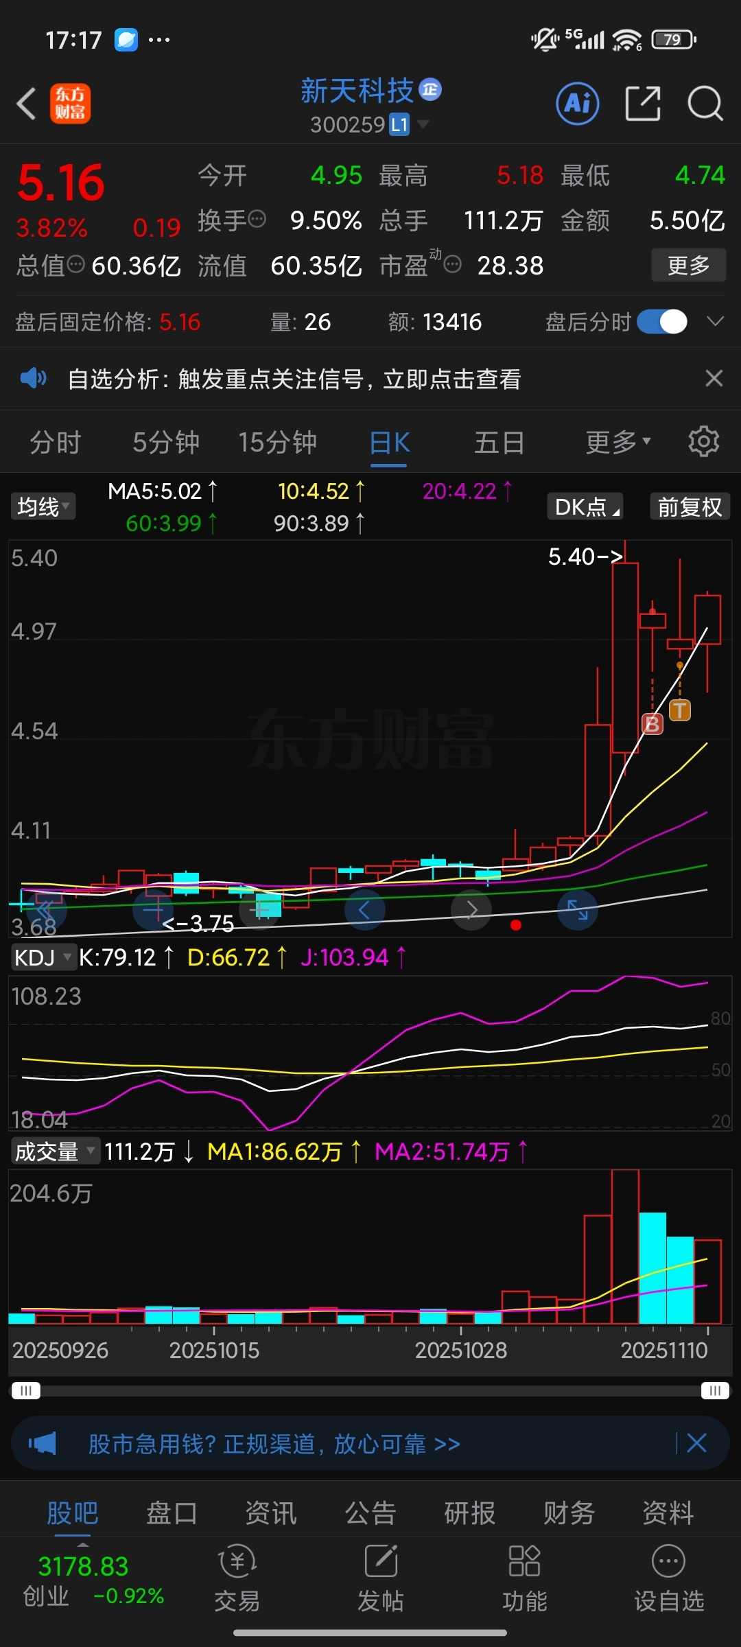Image resolution: width=741 pixels, height=1647 pixels.
Task: Expand the after-hours row chevron
Action: pyautogui.click(x=715, y=321)
